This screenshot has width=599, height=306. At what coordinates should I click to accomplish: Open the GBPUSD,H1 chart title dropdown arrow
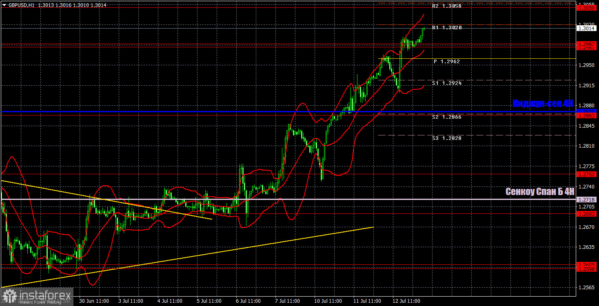4,4
